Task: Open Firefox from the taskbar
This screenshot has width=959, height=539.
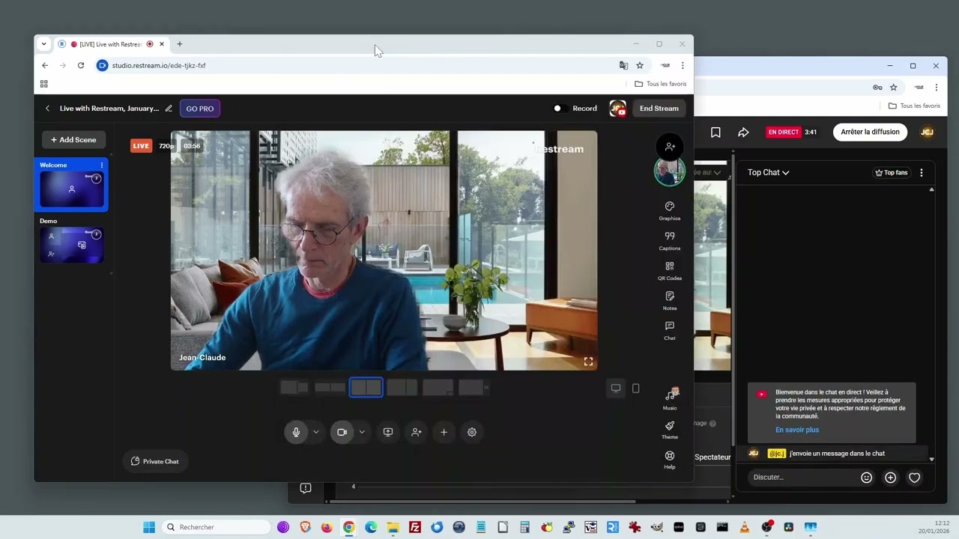Action: (x=327, y=527)
